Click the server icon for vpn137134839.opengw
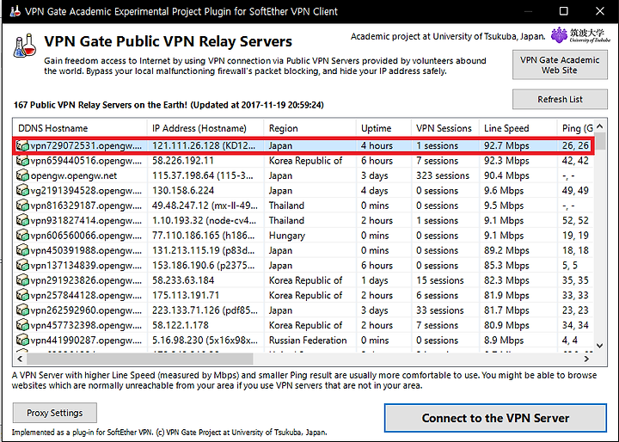 pyautogui.click(x=22, y=266)
